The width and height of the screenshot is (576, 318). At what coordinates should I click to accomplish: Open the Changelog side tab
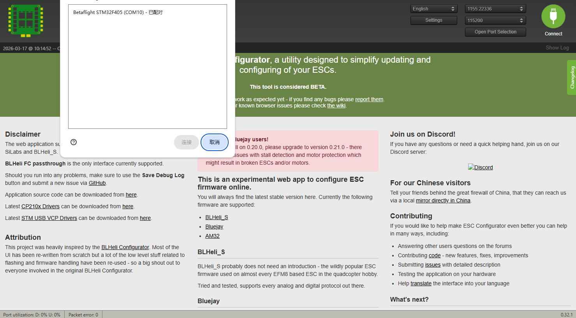(x=571, y=77)
